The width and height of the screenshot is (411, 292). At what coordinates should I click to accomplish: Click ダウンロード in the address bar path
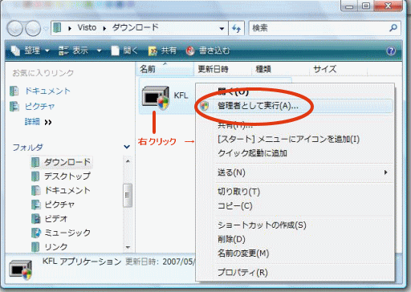click(136, 27)
